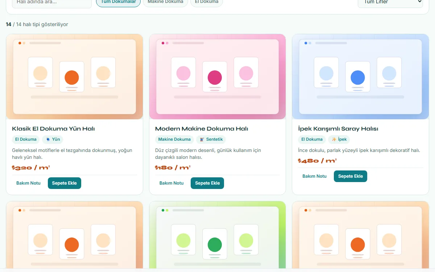Open the green thumbnail card below Modern Makine
Image resolution: width=435 pixels, height=272 pixels.
pos(217,235)
